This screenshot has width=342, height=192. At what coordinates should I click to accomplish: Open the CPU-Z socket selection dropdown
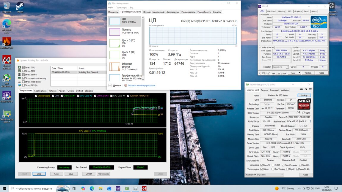(x=280, y=67)
